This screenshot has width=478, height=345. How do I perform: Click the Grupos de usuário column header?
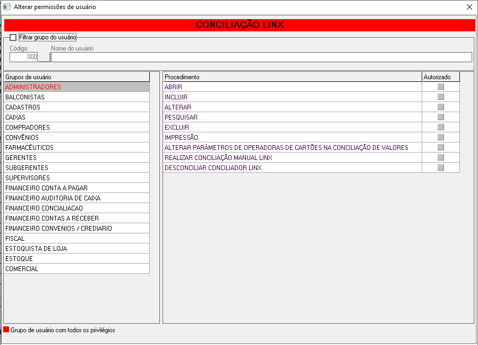coord(76,77)
